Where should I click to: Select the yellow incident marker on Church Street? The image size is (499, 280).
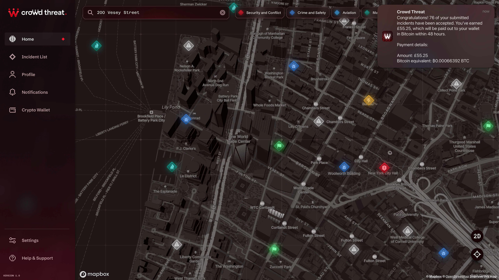pyautogui.click(x=369, y=100)
